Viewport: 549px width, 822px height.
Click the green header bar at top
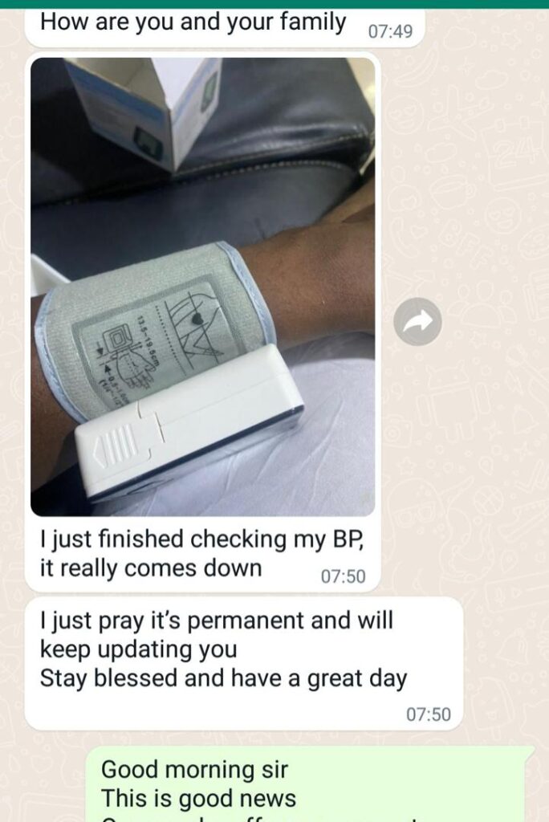click(x=274, y=4)
